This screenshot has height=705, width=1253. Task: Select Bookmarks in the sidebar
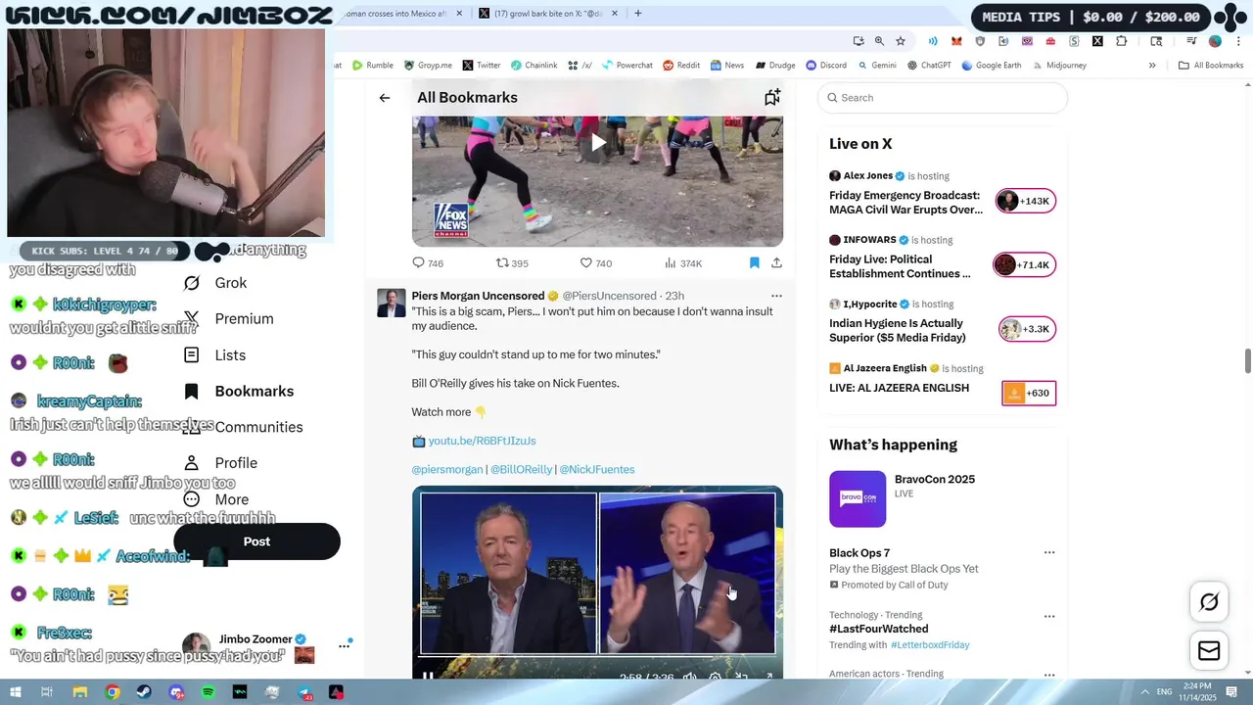tap(239, 392)
